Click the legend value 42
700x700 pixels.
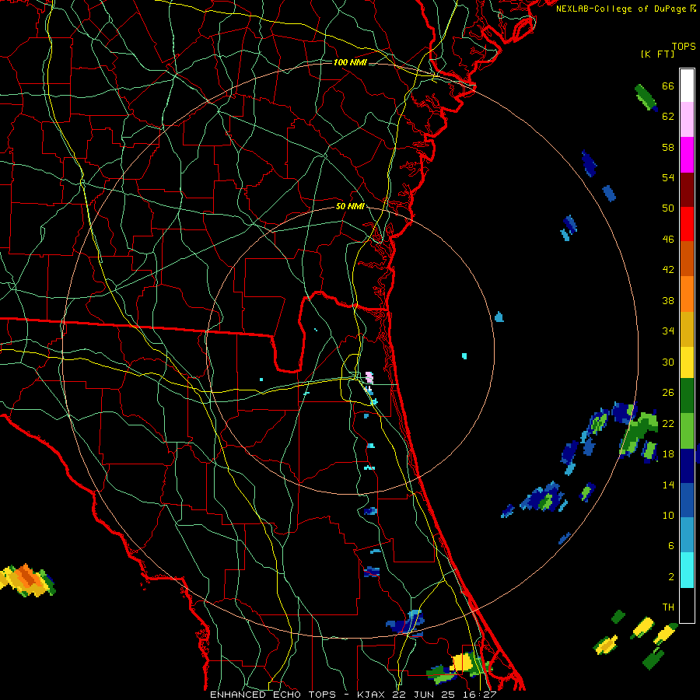point(668,270)
